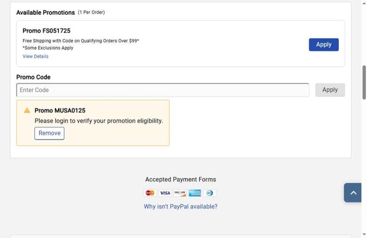
Task: Focus the Enter Code promo field
Action: (x=163, y=90)
